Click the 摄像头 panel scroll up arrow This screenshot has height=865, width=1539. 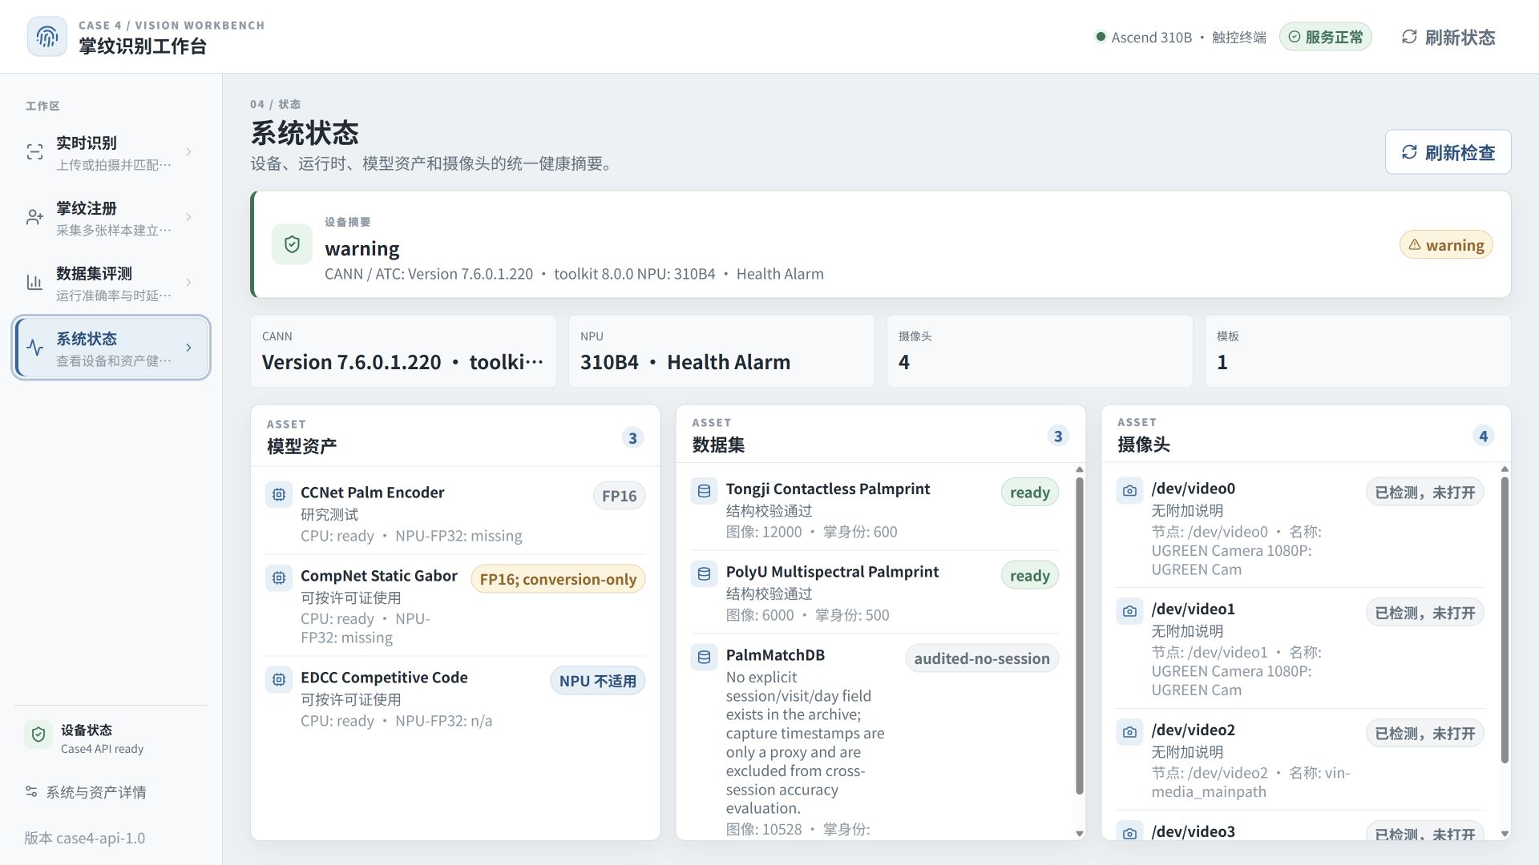[1505, 469]
